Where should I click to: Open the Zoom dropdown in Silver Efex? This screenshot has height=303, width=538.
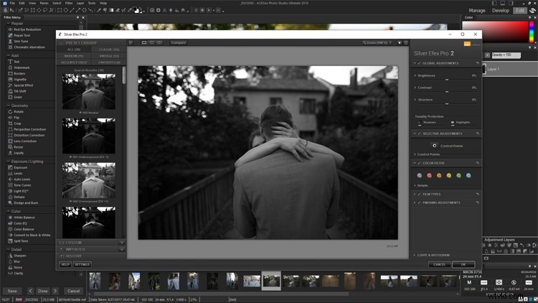377,42
